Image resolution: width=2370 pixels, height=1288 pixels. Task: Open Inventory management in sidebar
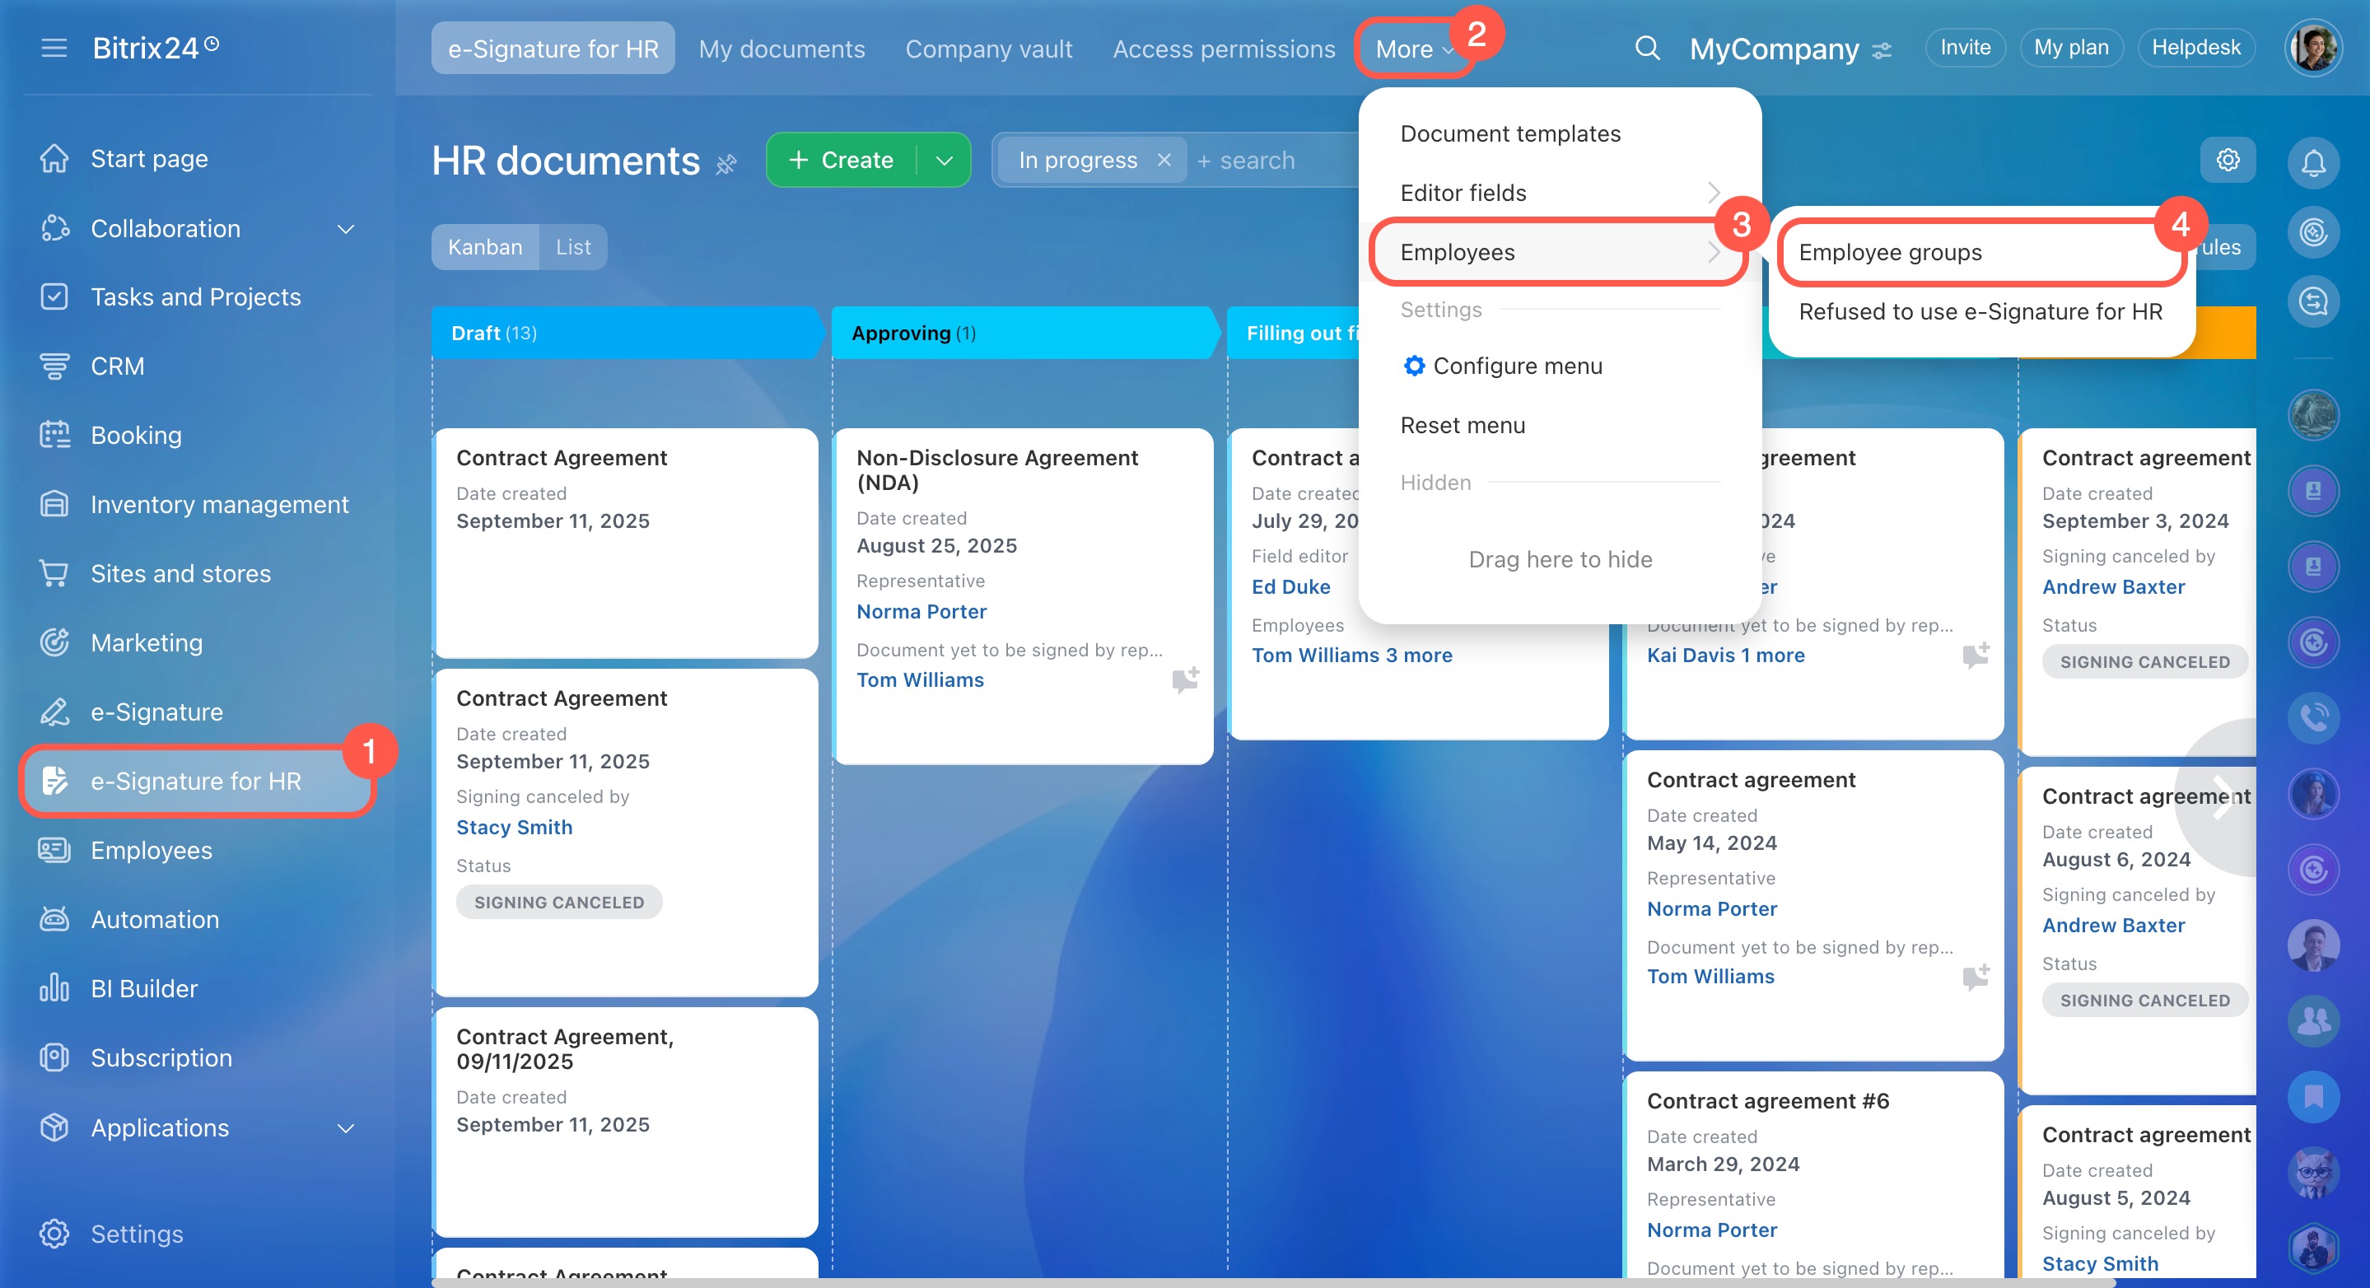pos(219,504)
